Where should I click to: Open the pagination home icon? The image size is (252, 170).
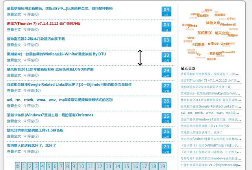[x=17, y=166]
